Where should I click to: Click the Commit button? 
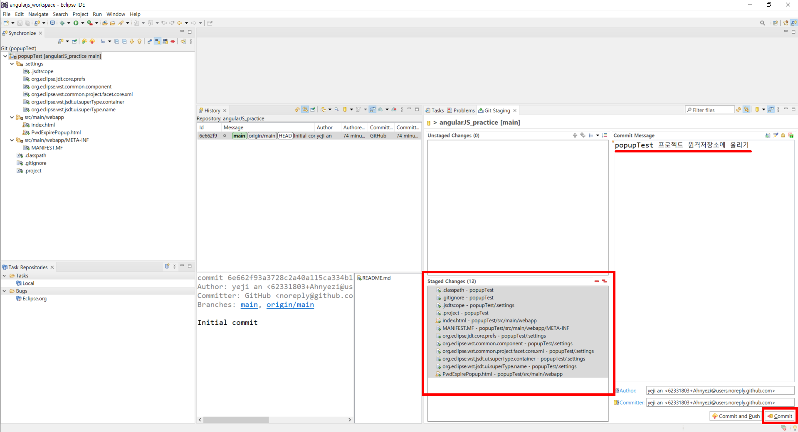tap(780, 416)
